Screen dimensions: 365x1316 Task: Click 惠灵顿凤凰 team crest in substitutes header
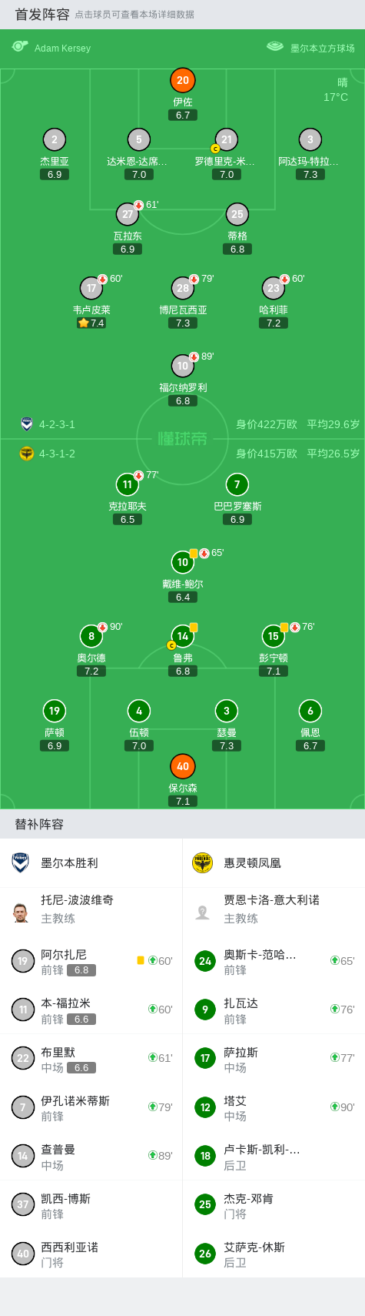(202, 862)
